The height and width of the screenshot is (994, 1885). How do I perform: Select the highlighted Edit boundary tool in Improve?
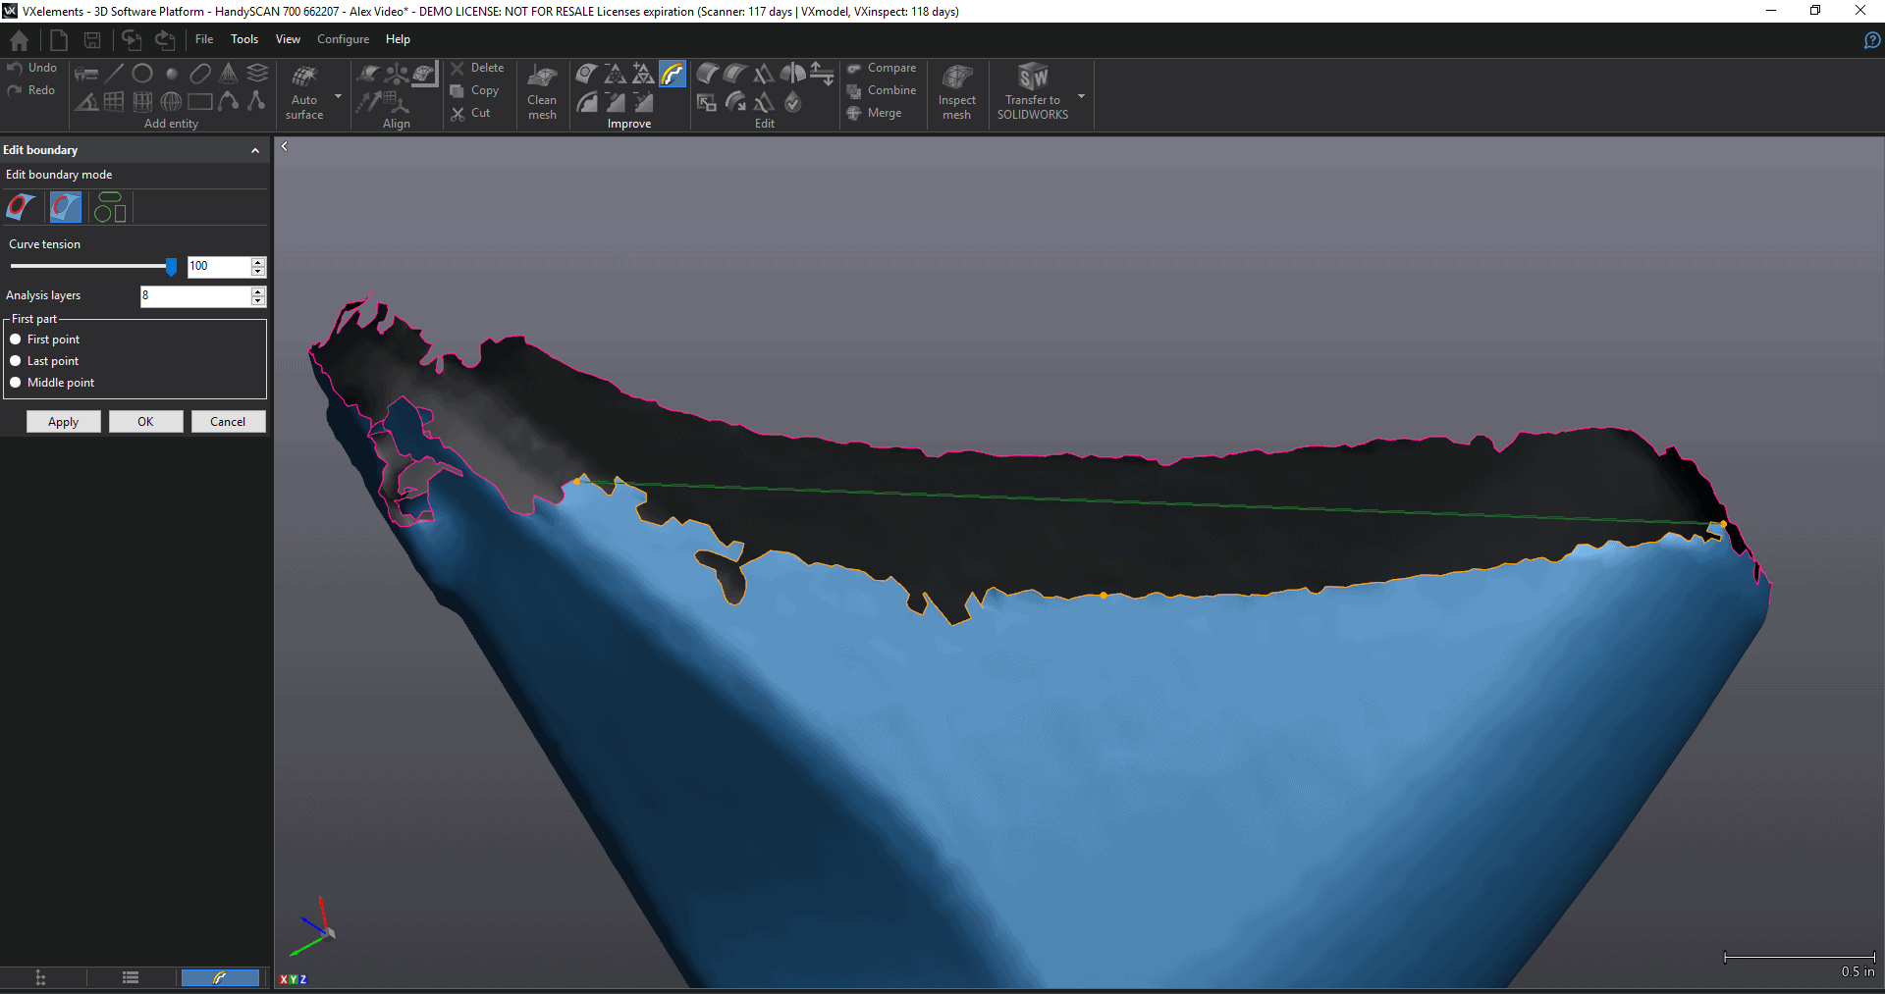[x=672, y=75]
